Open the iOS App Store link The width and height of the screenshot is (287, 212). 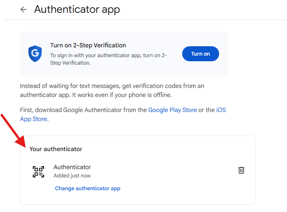pyautogui.click(x=221, y=110)
